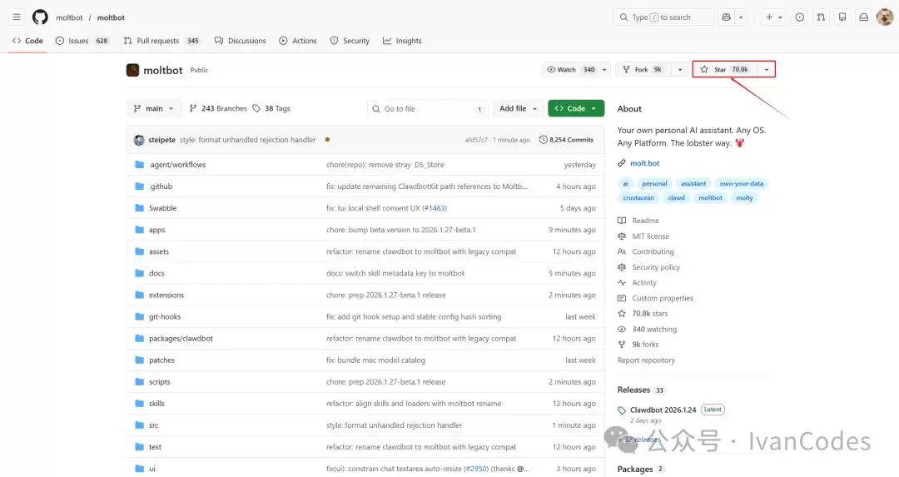
Task: Click the MIT license scale icon
Action: 622,236
